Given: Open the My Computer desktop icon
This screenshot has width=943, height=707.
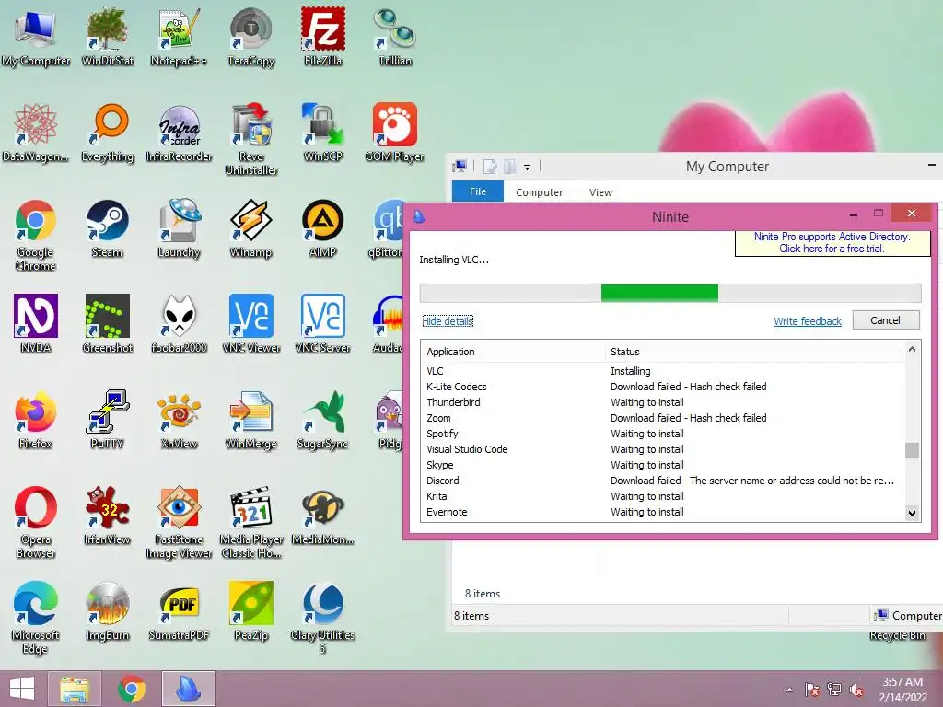Looking at the screenshot, I should (x=36, y=36).
